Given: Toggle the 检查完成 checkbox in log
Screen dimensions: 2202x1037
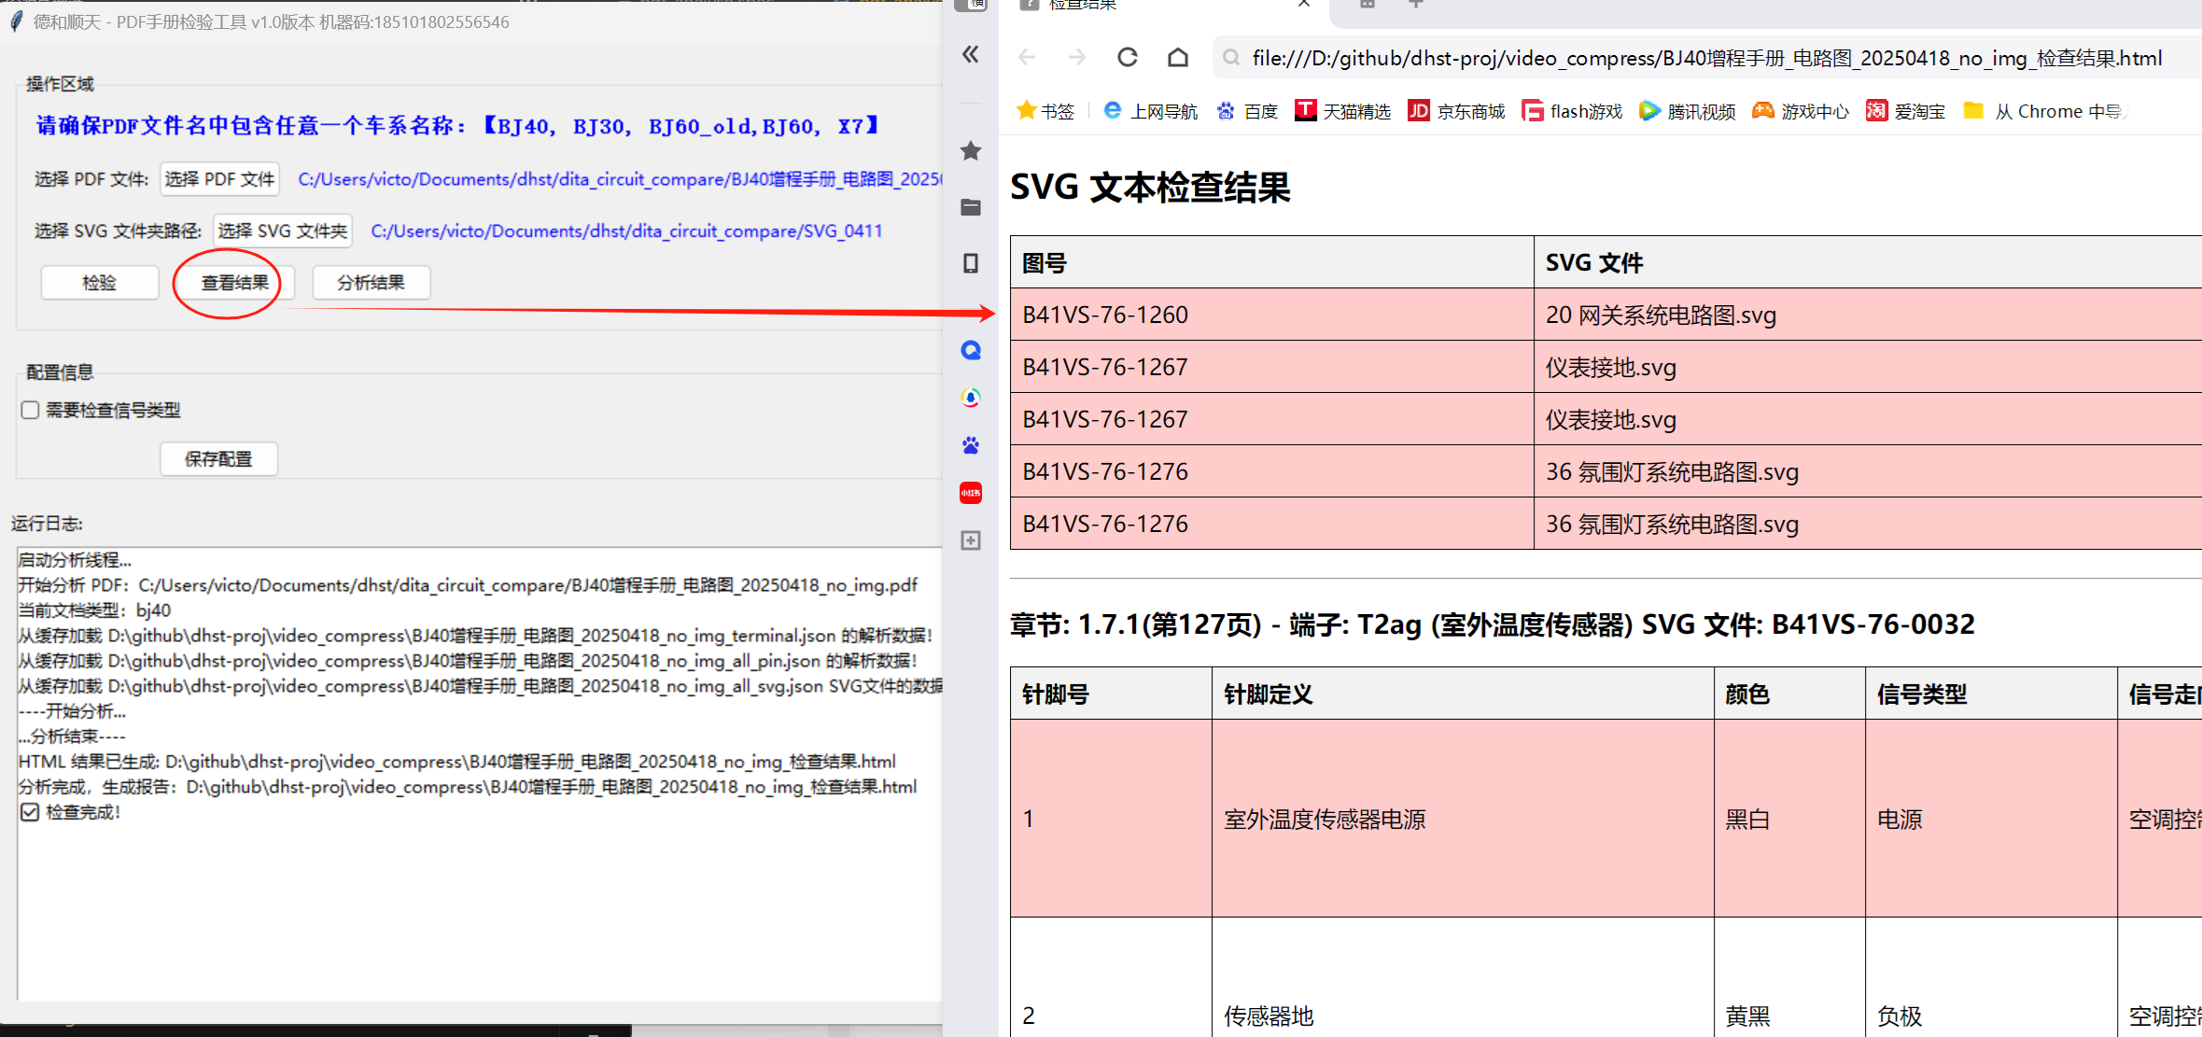Looking at the screenshot, I should click(31, 812).
